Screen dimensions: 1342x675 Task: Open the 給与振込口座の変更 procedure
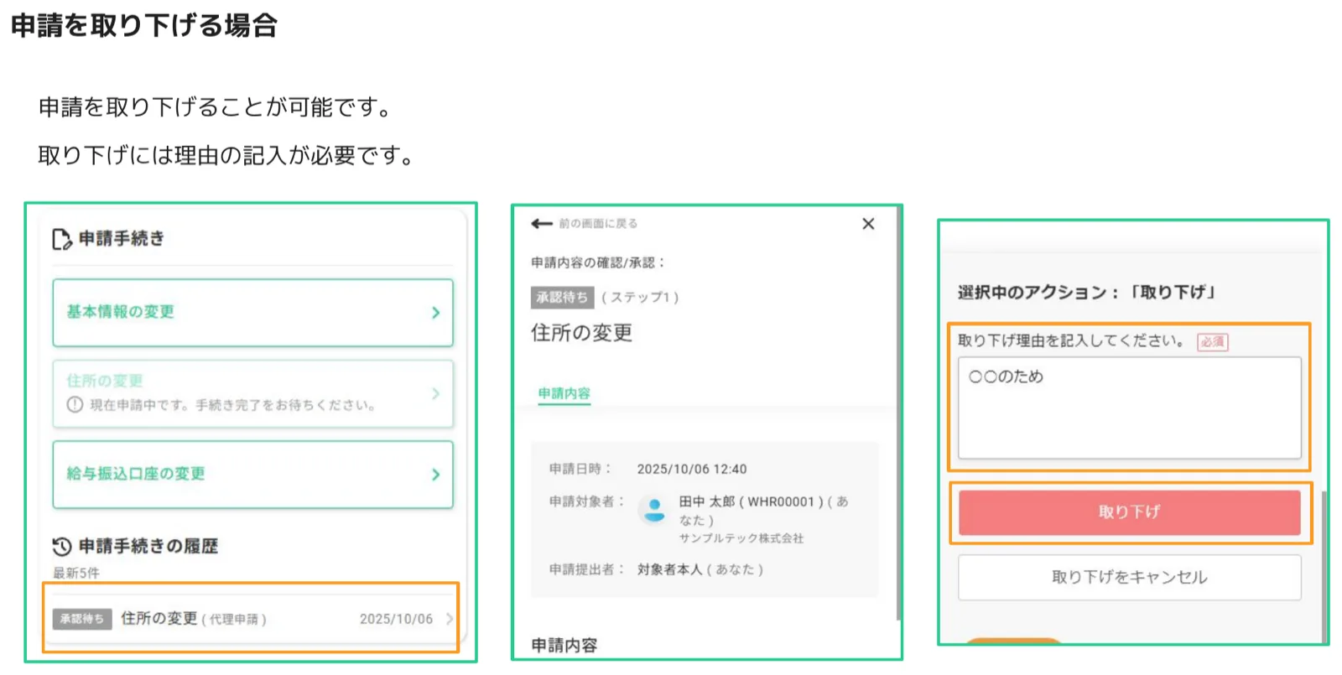[x=252, y=475]
